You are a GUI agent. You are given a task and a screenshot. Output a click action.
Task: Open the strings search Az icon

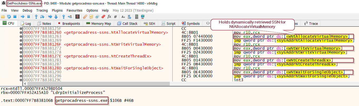click(123, 16)
